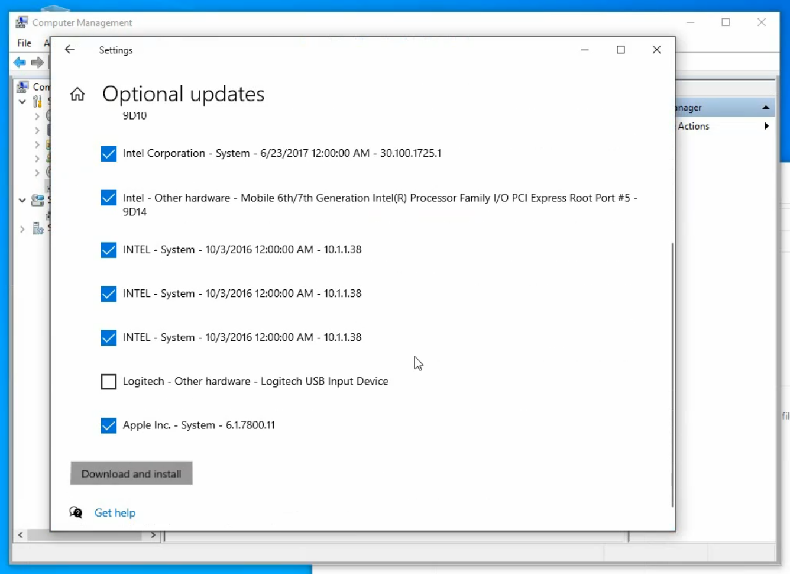
Task: Click the back arrow in the Settings window
Action: pos(70,50)
